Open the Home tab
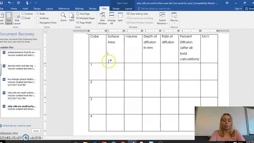254x143 pixels. [x=13, y=9]
